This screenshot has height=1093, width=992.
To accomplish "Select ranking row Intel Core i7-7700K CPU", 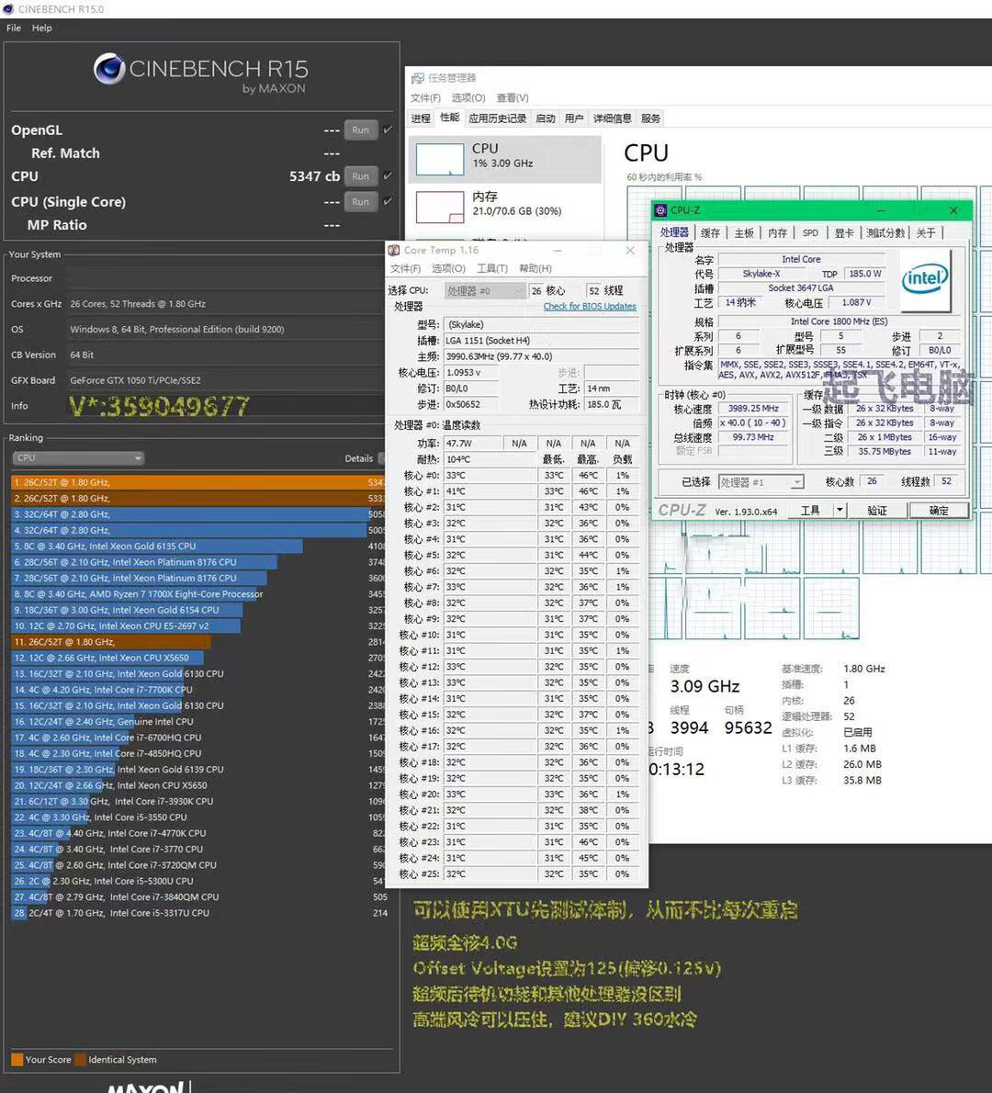I will pos(198,690).
